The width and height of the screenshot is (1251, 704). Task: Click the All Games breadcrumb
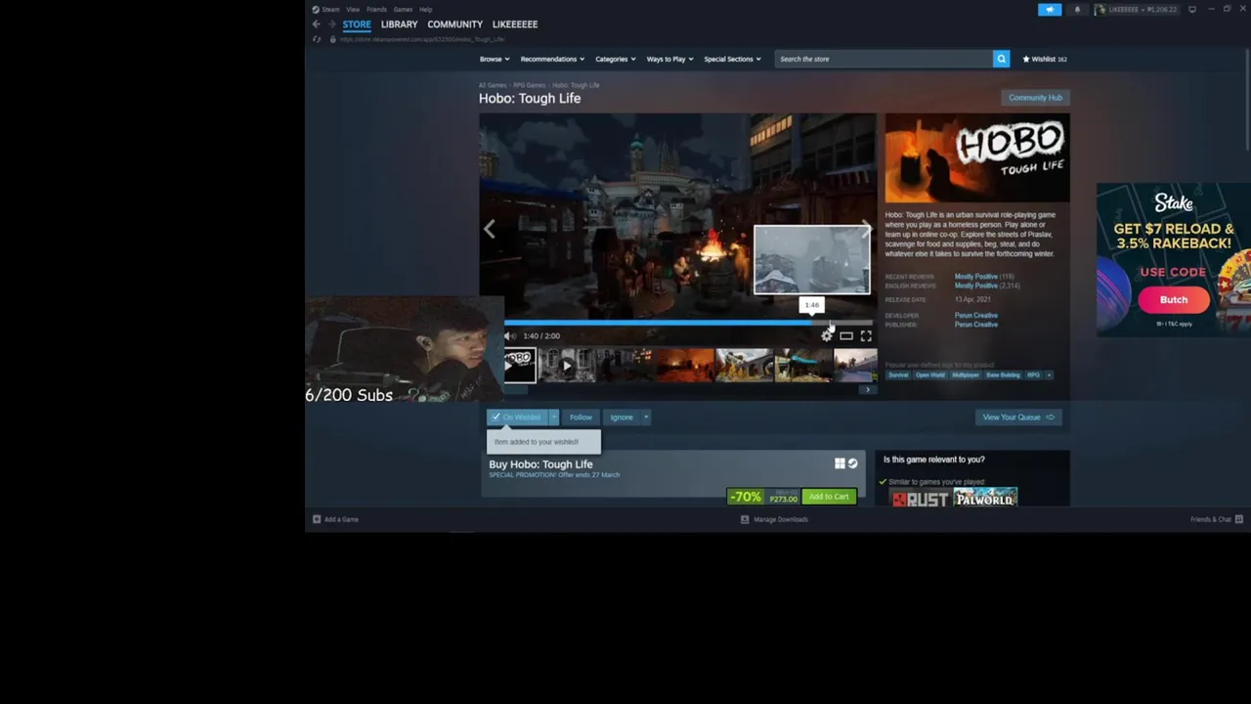[x=493, y=85]
